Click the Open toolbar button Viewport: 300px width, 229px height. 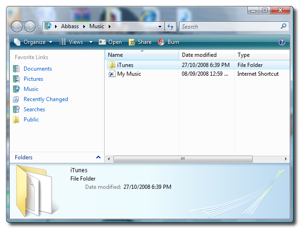111,42
